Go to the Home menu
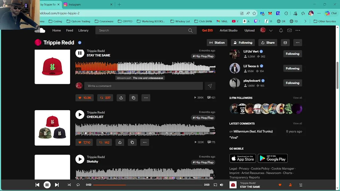This screenshot has height=191, width=340. point(57,31)
